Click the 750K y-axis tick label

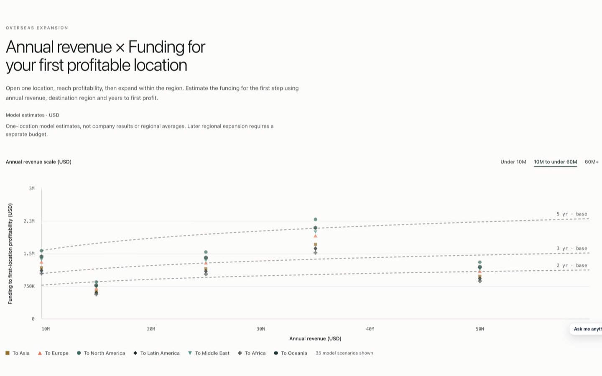pyautogui.click(x=29, y=286)
